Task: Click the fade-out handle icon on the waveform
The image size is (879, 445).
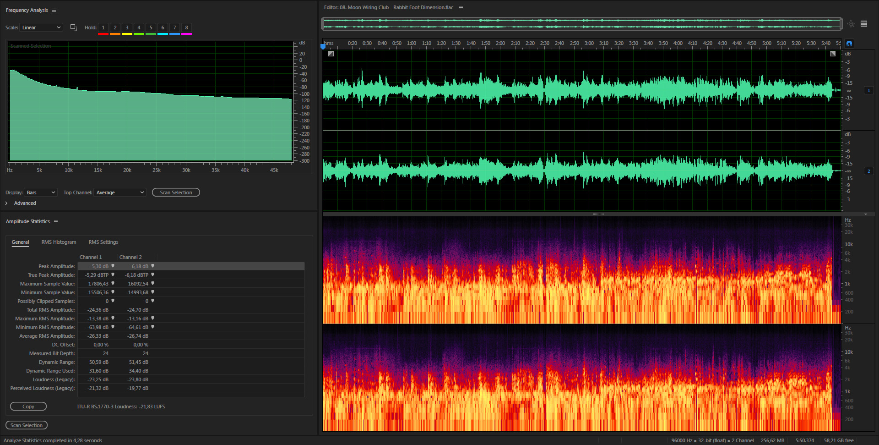Action: 833,54
